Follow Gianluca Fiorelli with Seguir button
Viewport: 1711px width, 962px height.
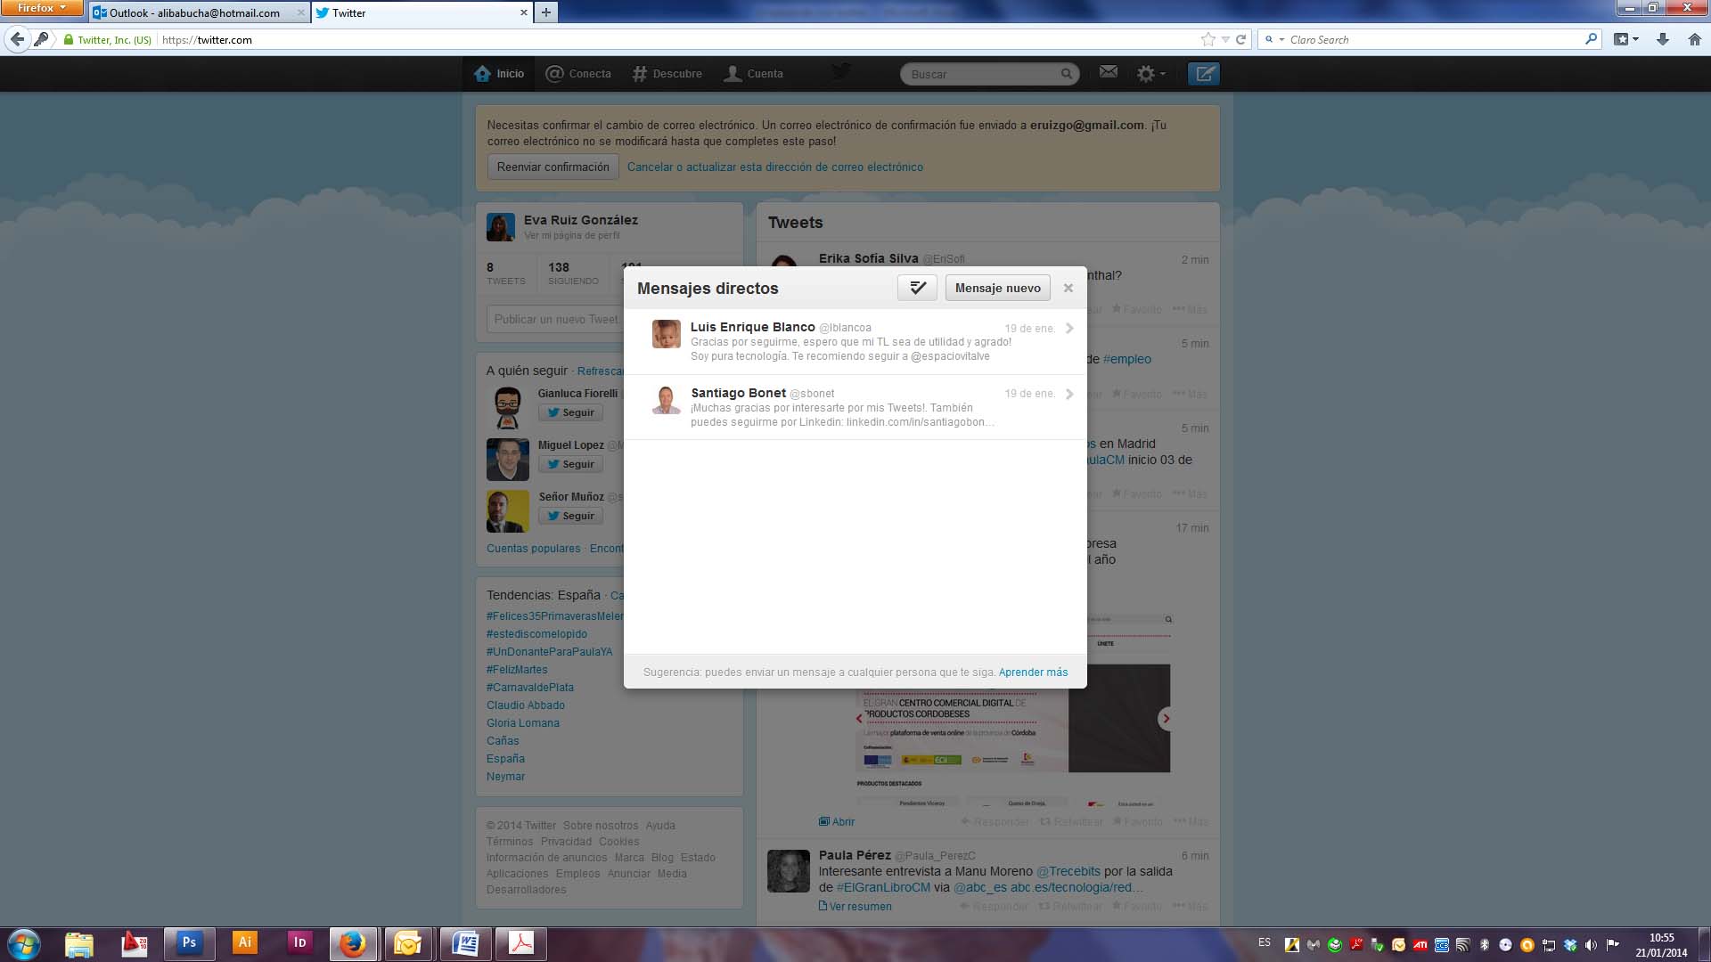(x=570, y=412)
